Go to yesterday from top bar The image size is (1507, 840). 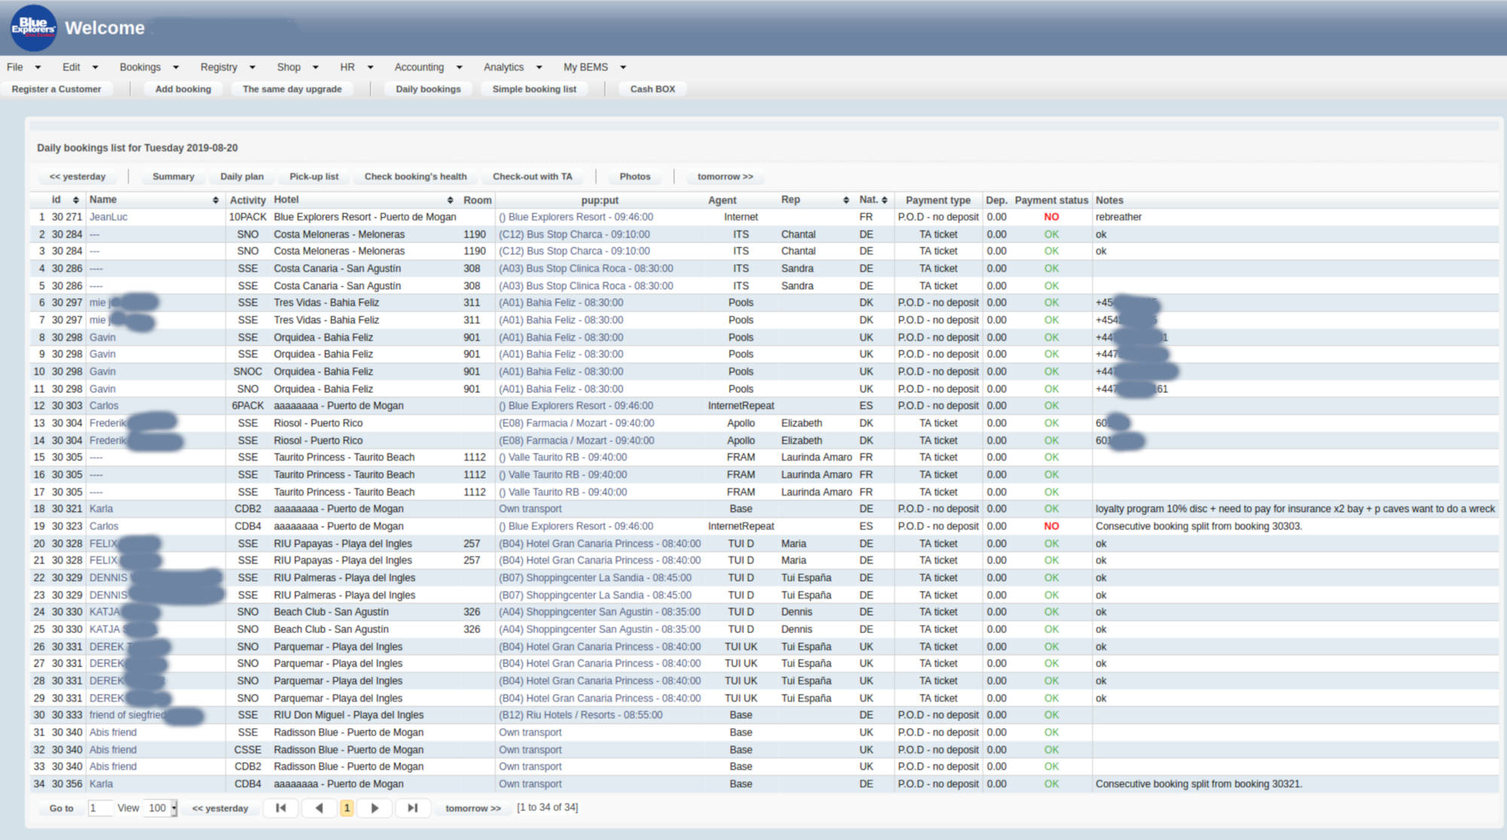pos(78,176)
